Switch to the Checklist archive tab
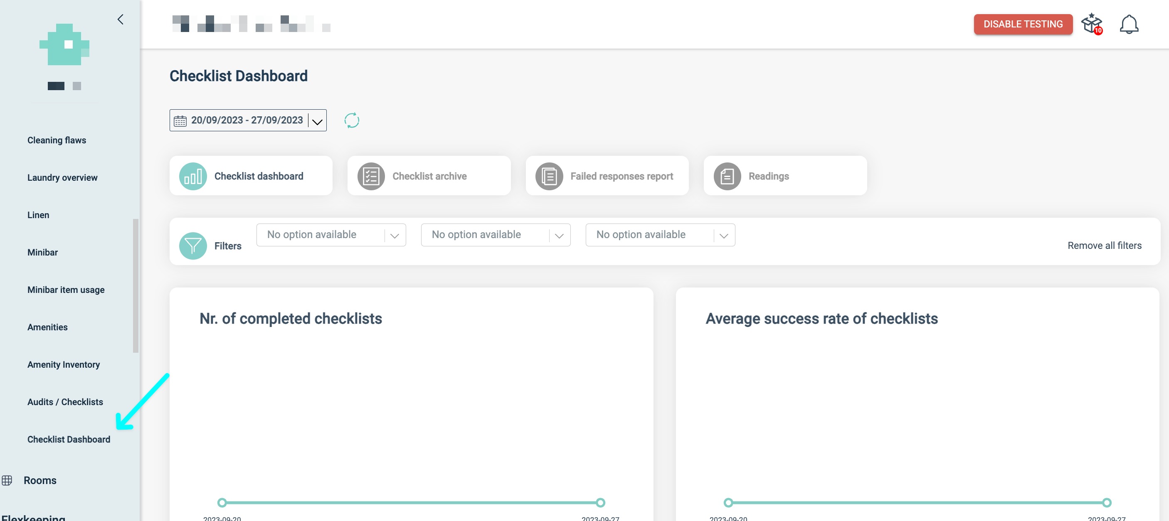 click(429, 176)
